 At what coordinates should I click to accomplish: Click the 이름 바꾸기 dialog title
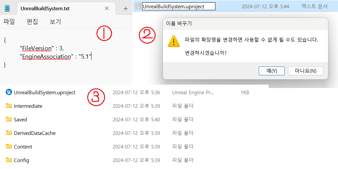click(x=179, y=24)
